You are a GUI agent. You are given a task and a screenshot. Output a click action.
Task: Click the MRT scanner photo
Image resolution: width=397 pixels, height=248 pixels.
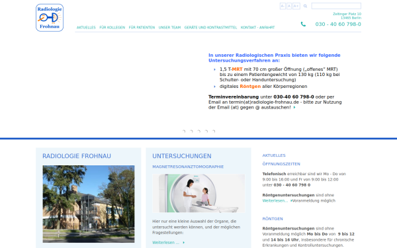coord(198,193)
